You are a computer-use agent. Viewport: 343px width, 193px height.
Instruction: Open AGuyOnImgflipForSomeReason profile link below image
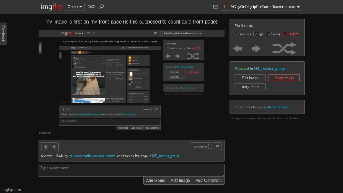click(x=92, y=156)
